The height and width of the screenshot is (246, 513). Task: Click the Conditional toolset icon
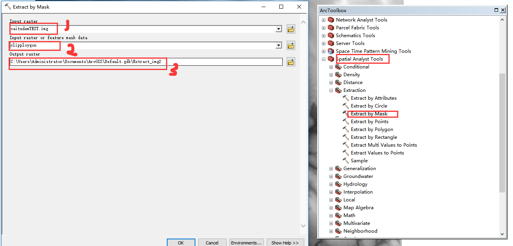(338, 67)
